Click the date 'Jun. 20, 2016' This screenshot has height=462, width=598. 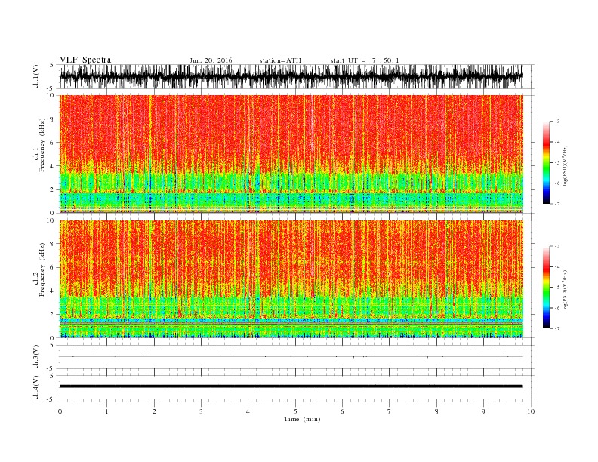tap(211, 60)
